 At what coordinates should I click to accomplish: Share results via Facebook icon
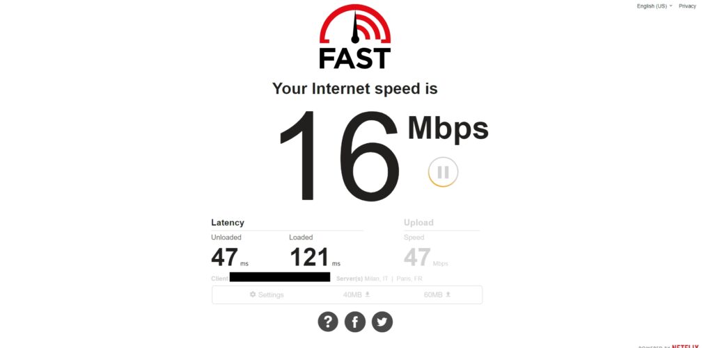tap(355, 322)
